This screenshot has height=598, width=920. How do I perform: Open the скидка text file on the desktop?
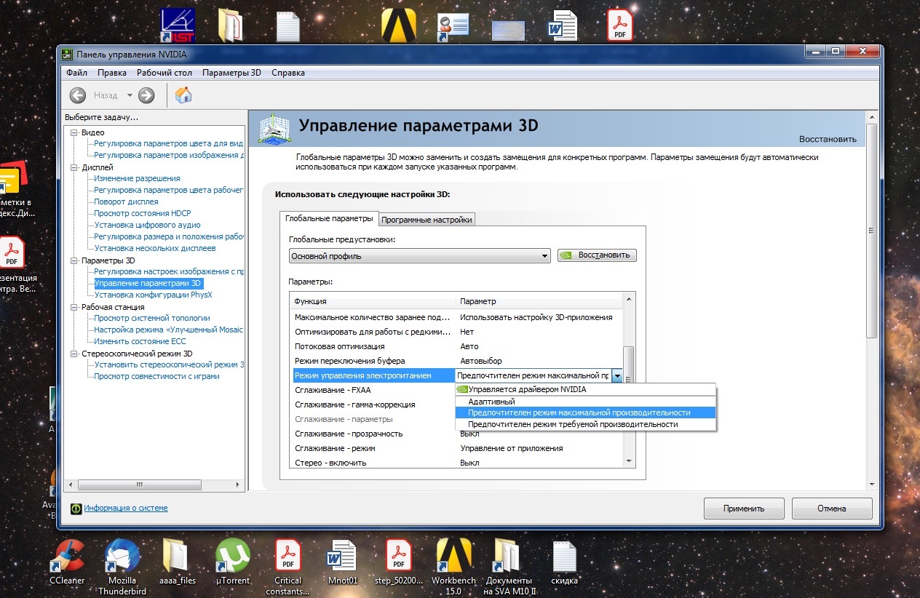pyautogui.click(x=565, y=561)
